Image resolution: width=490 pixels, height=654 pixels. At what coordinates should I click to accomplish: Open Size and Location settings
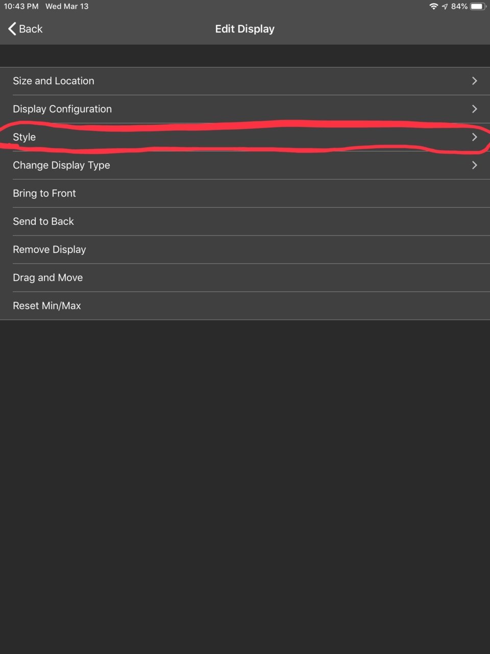pyautogui.click(x=245, y=81)
